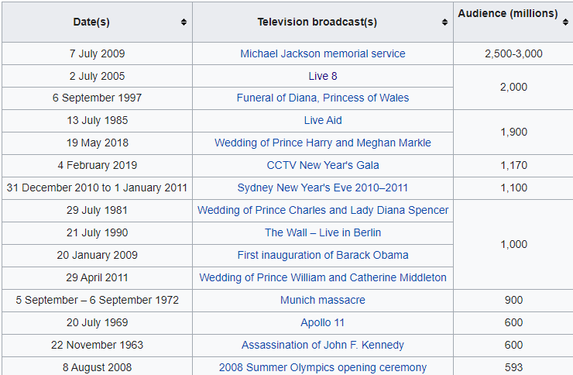Select Kennedy assassination audience value 600
The image size is (573, 375).
513,345
